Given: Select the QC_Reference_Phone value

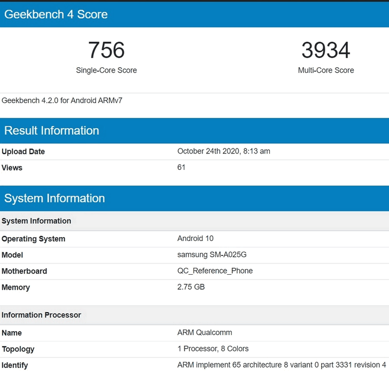Looking at the screenshot, I should click(x=215, y=271).
